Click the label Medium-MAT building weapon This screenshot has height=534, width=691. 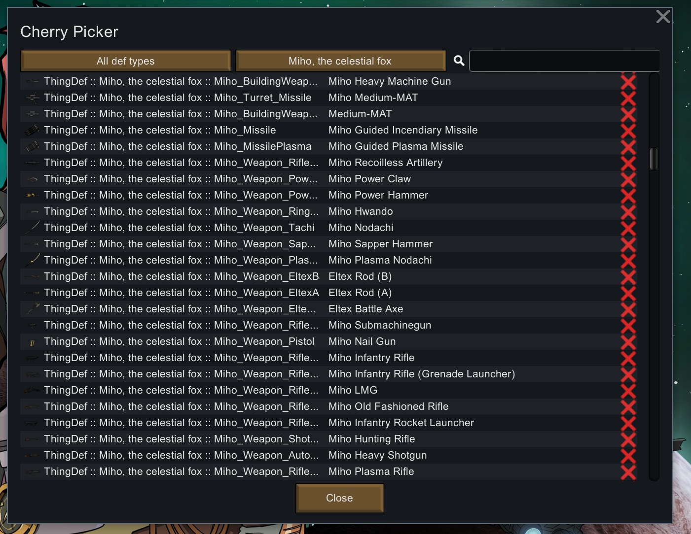point(360,114)
